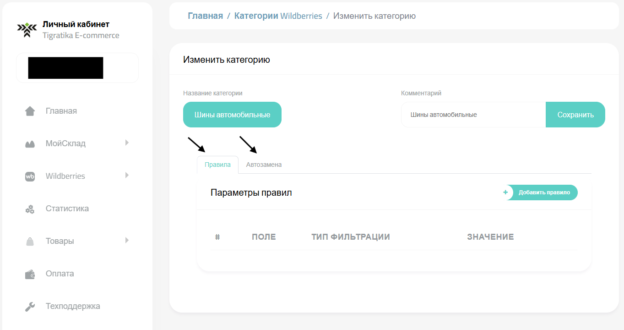Open МойСклад in the sidebar menu
The height and width of the screenshot is (330, 624).
pyautogui.click(x=65, y=143)
